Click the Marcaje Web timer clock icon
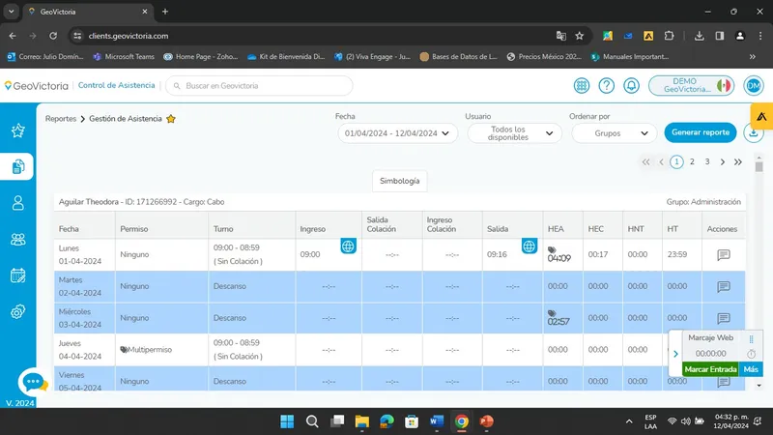 (751, 354)
